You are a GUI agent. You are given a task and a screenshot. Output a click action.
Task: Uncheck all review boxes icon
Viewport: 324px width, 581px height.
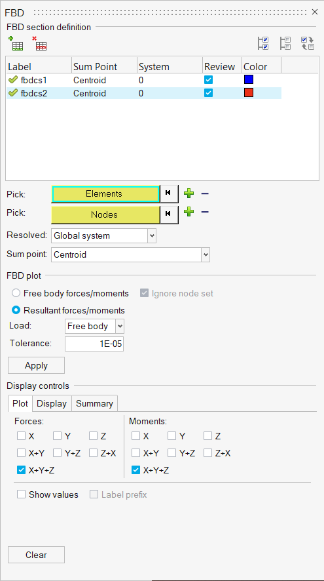(285, 43)
